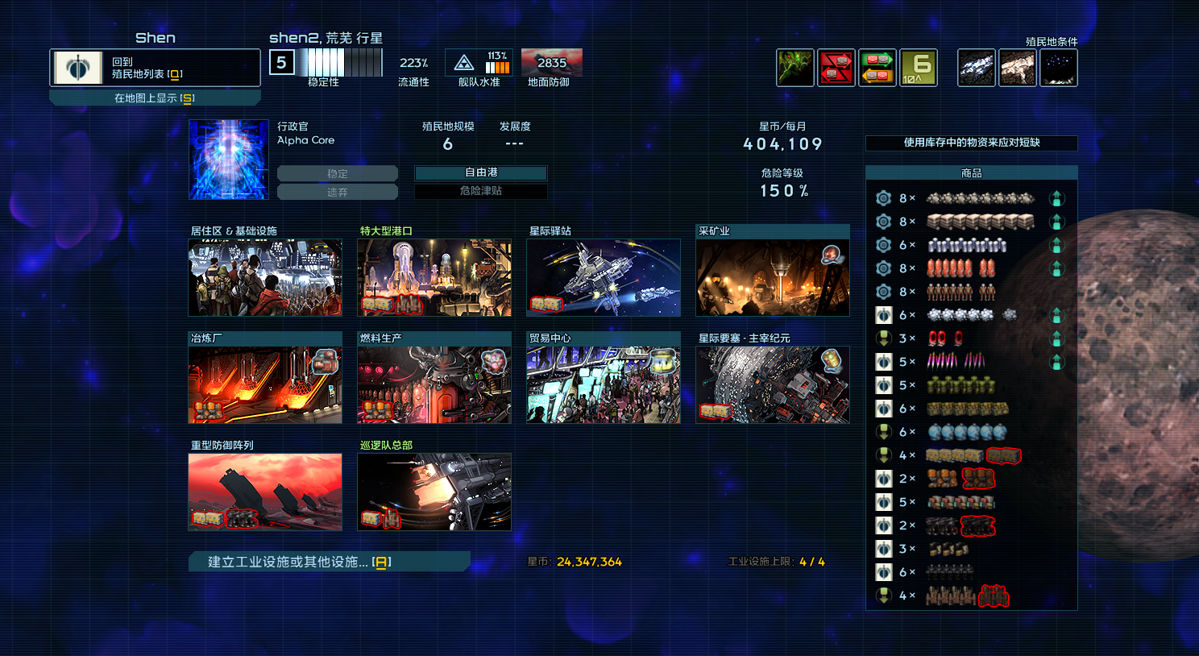
Task: Open the 贸易中心 commerce building thumbnail
Action: pyautogui.click(x=603, y=384)
